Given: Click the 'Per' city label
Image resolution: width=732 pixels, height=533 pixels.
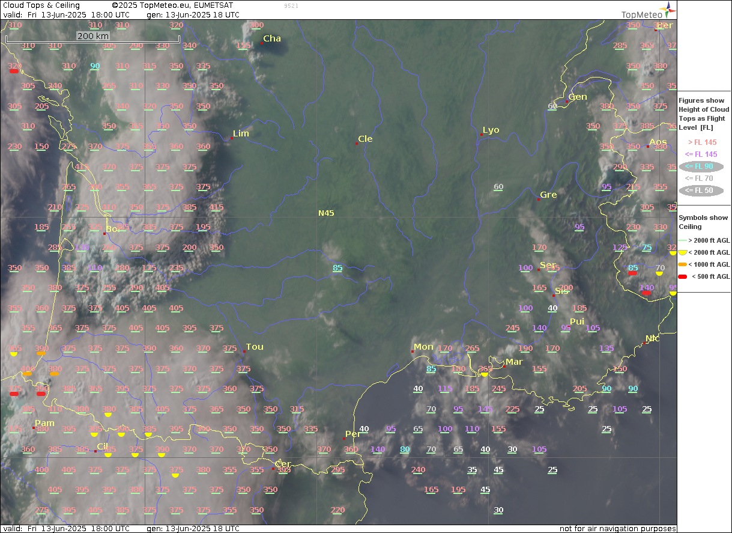Looking at the screenshot, I should 352,434.
